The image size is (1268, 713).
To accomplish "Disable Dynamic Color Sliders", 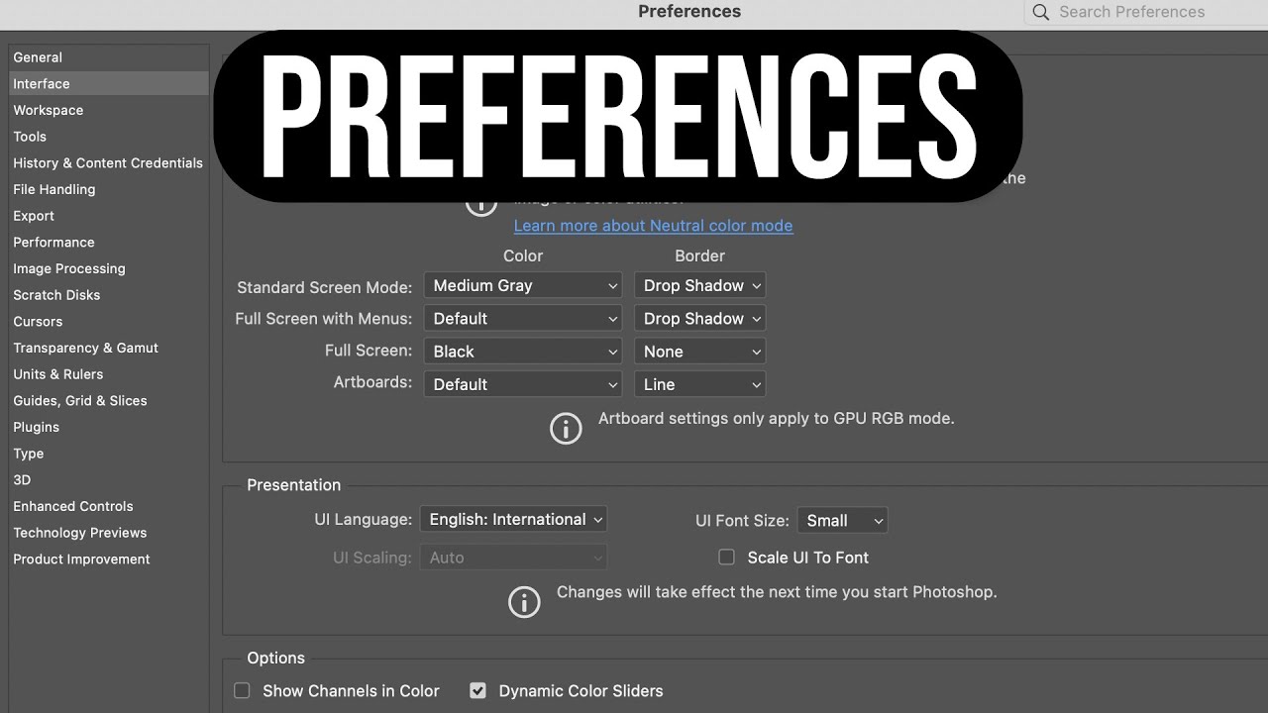I will tap(478, 690).
